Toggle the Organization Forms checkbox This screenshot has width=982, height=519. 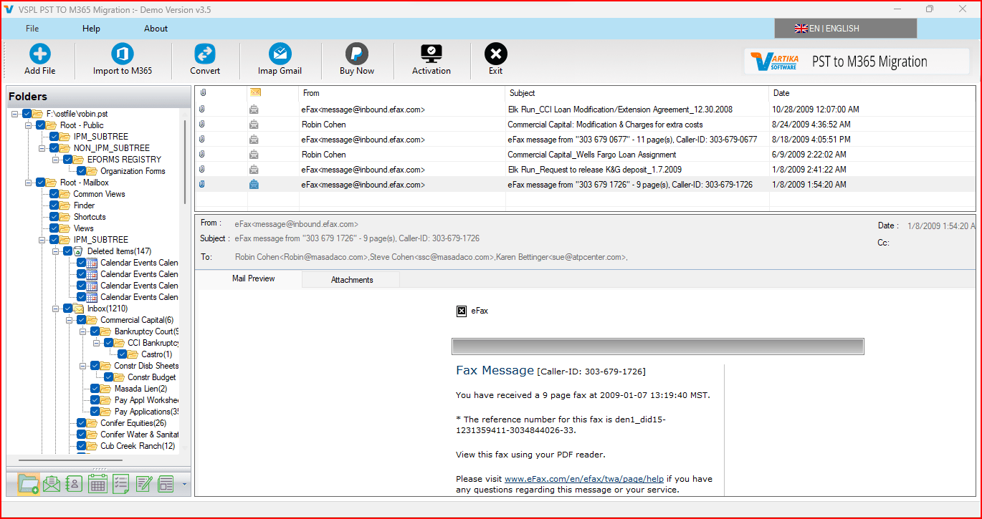point(81,171)
